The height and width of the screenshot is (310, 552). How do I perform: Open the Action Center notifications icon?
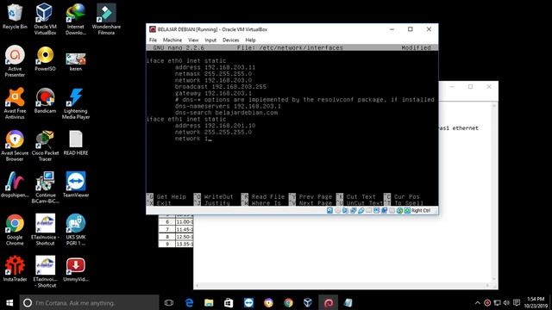517,302
